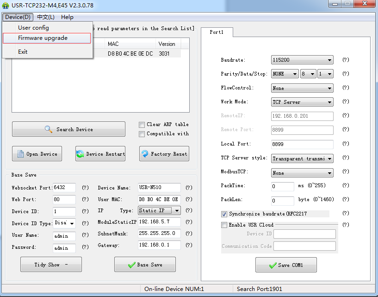Click the help (?) beside Remote Port
This screenshot has height=297, width=378.
(346, 129)
